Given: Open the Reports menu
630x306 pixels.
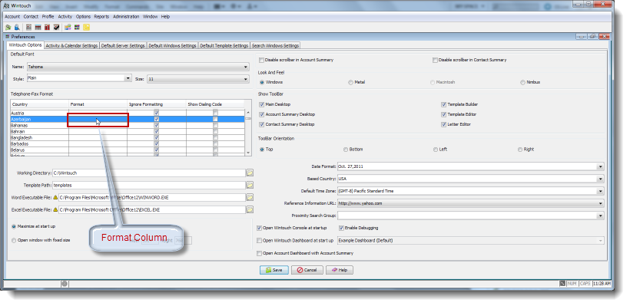Looking at the screenshot, I should click(x=101, y=16).
